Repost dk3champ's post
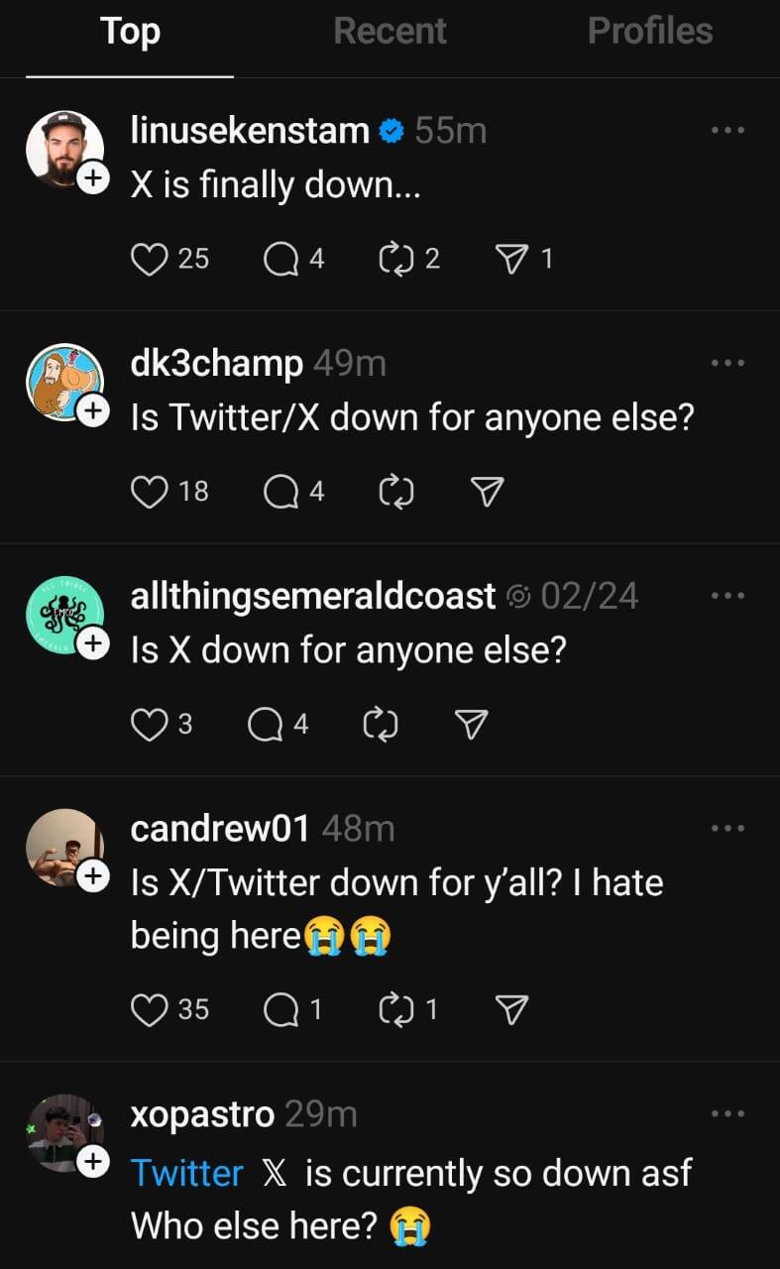The height and width of the screenshot is (1269, 780). (396, 491)
